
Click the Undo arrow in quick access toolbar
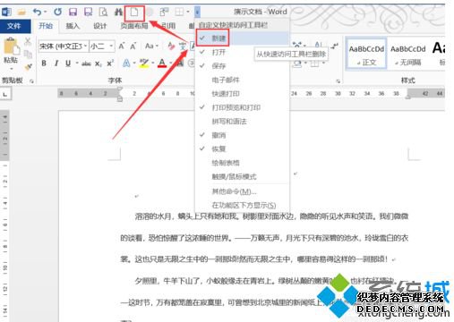[x=38, y=12]
